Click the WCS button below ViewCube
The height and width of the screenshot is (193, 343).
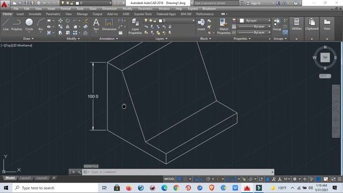tap(325, 76)
